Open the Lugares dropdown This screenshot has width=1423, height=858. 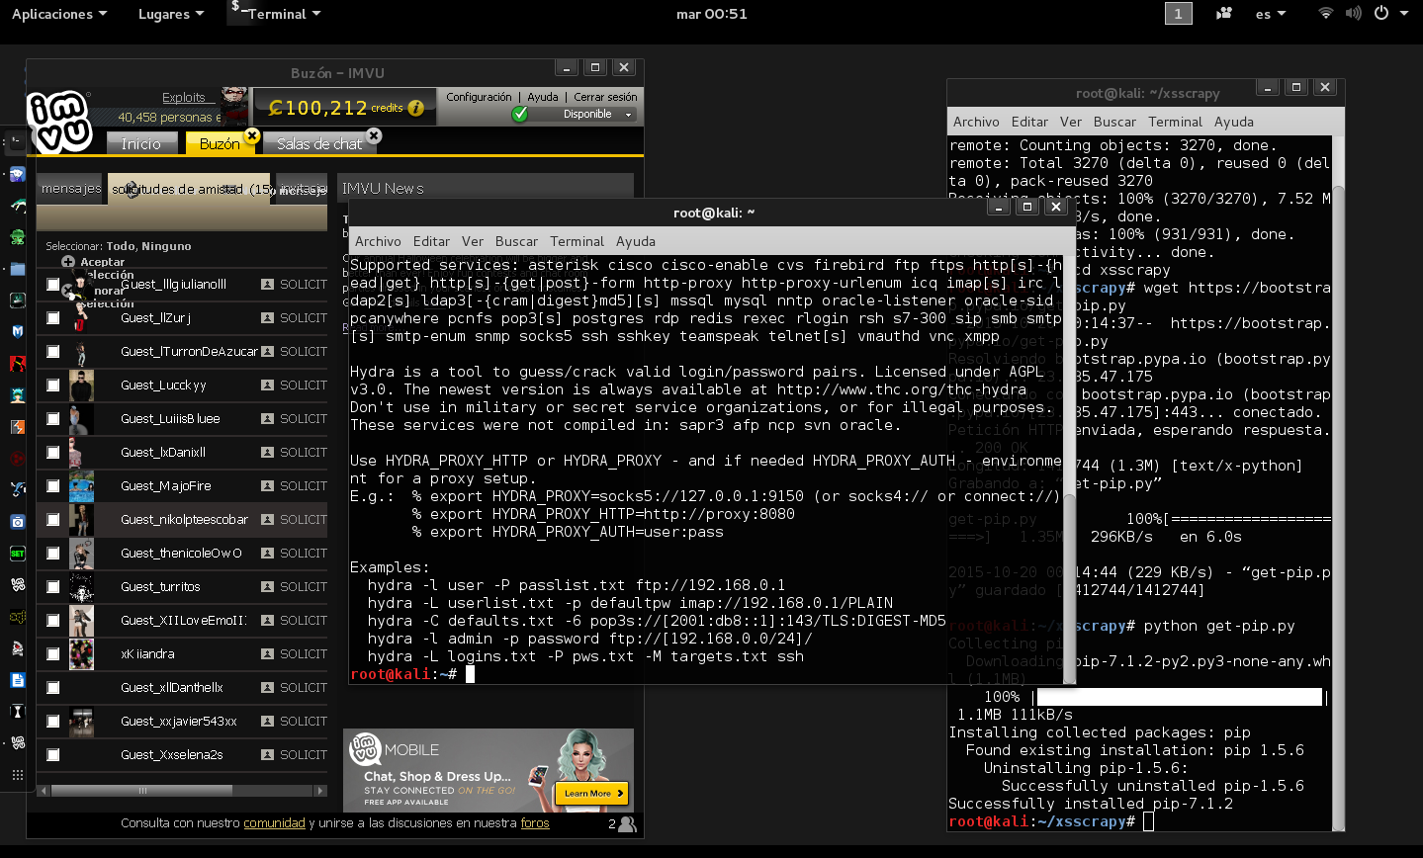pyautogui.click(x=171, y=14)
